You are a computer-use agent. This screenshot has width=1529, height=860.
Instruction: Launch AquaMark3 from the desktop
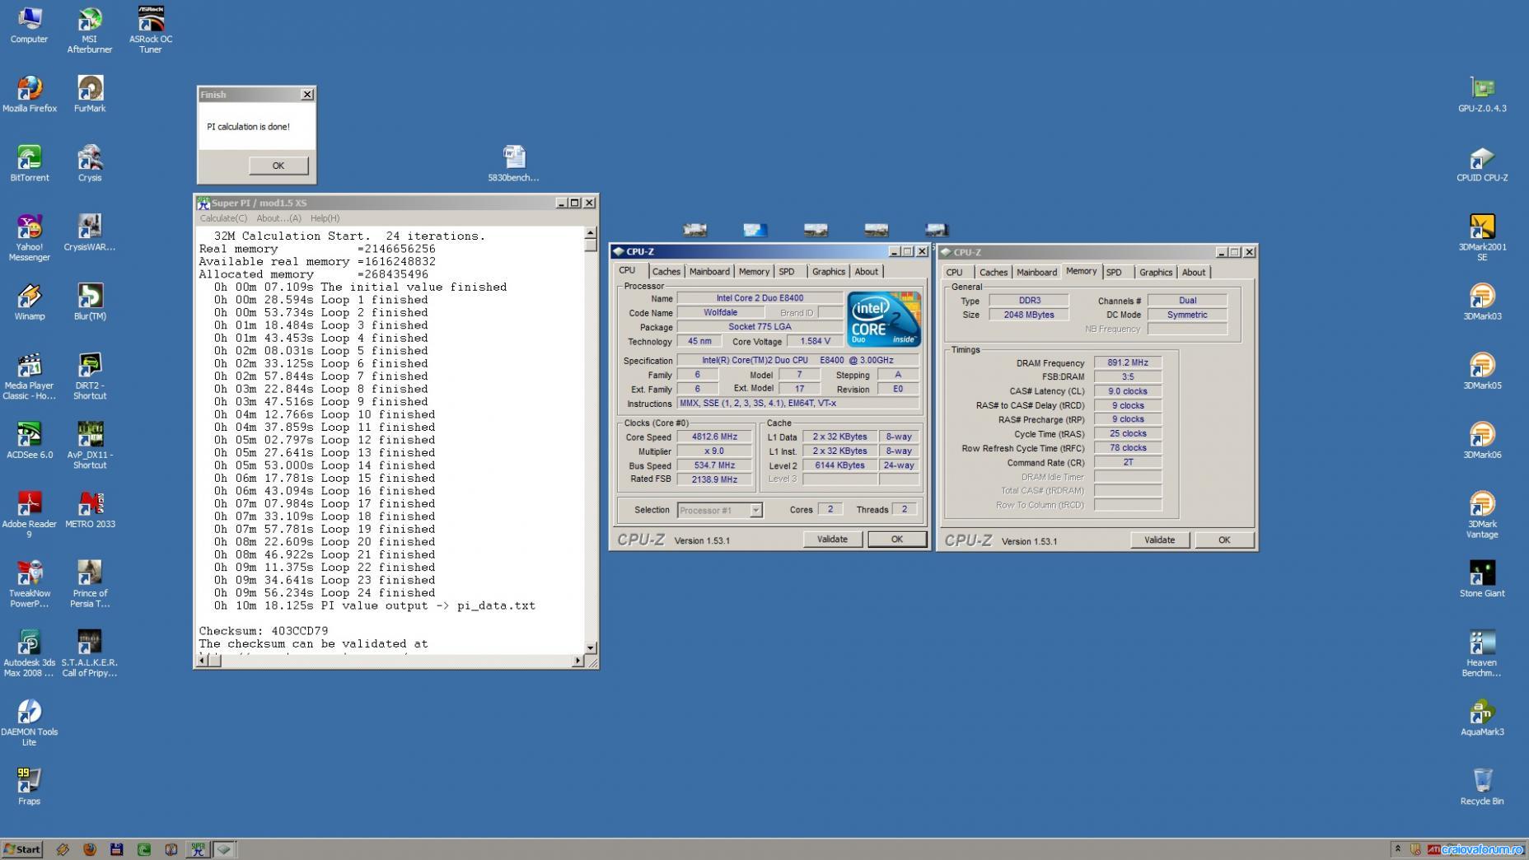(x=1482, y=717)
